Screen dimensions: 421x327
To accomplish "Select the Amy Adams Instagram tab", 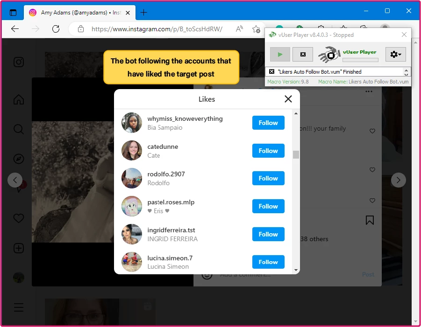I will click(79, 13).
